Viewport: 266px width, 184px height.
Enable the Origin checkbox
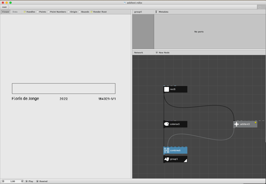point(68,12)
